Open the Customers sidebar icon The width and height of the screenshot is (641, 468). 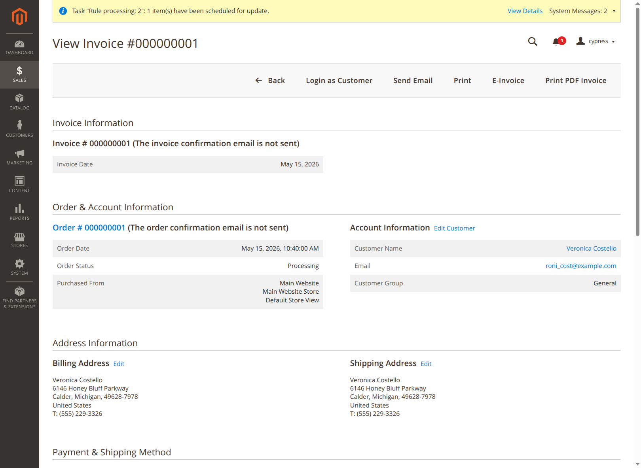point(19,125)
